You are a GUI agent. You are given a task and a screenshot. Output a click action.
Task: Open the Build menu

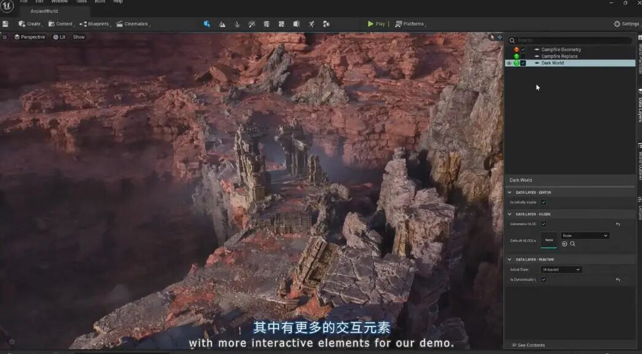[x=100, y=2]
